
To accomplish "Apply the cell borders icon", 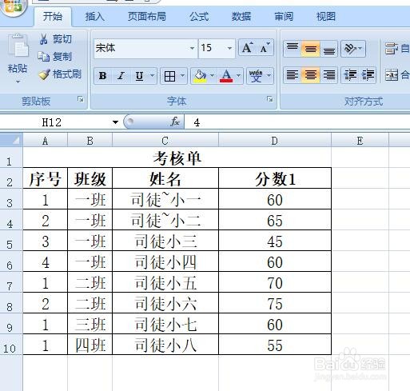I will (x=169, y=76).
